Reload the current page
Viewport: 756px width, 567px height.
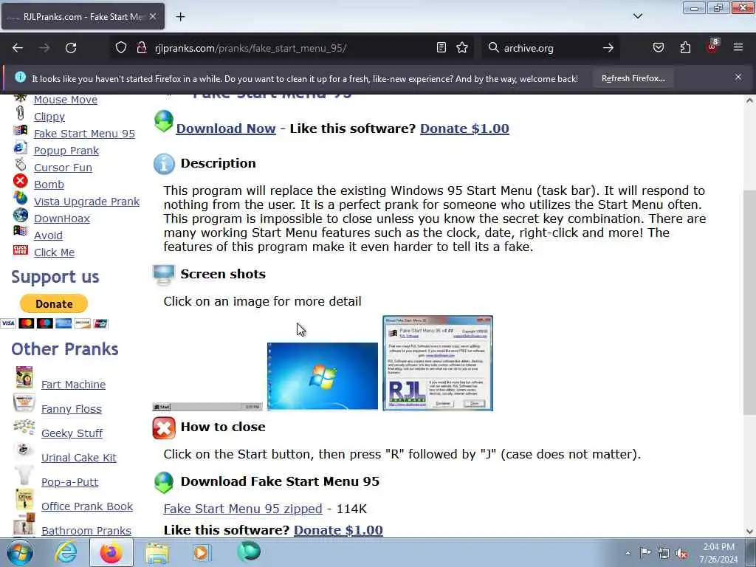click(71, 48)
